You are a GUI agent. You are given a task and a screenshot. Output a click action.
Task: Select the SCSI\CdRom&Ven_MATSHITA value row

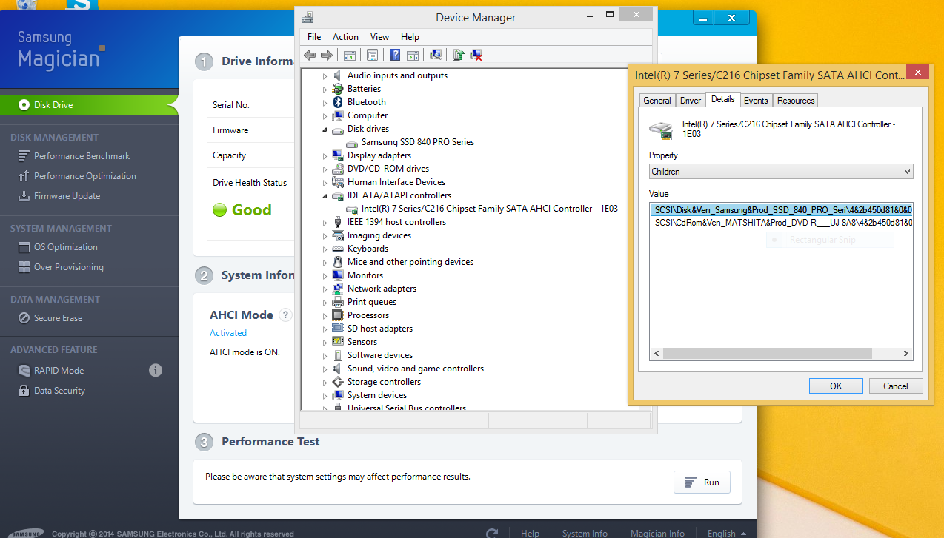point(781,222)
